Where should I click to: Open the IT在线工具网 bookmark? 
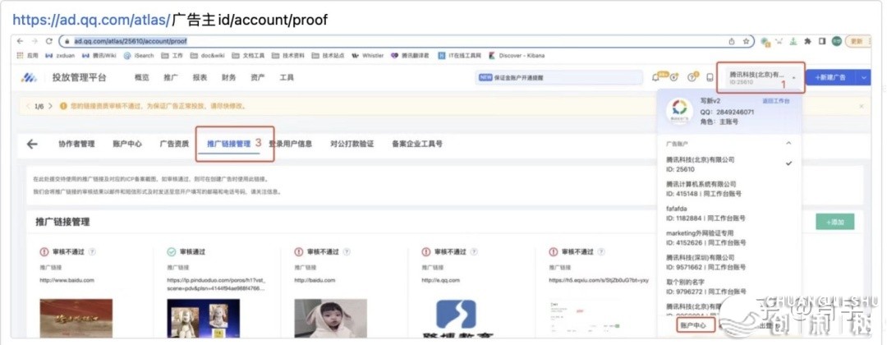coord(461,56)
